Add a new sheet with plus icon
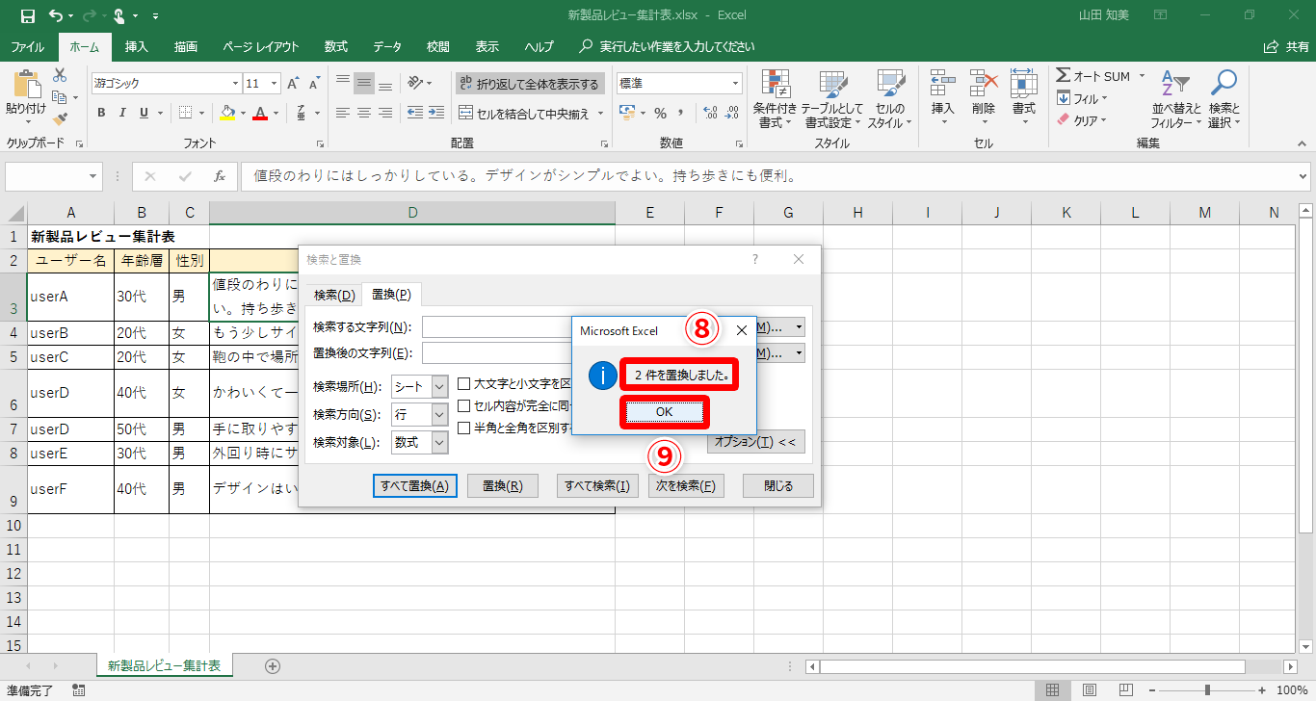This screenshot has width=1316, height=701. tap(273, 665)
